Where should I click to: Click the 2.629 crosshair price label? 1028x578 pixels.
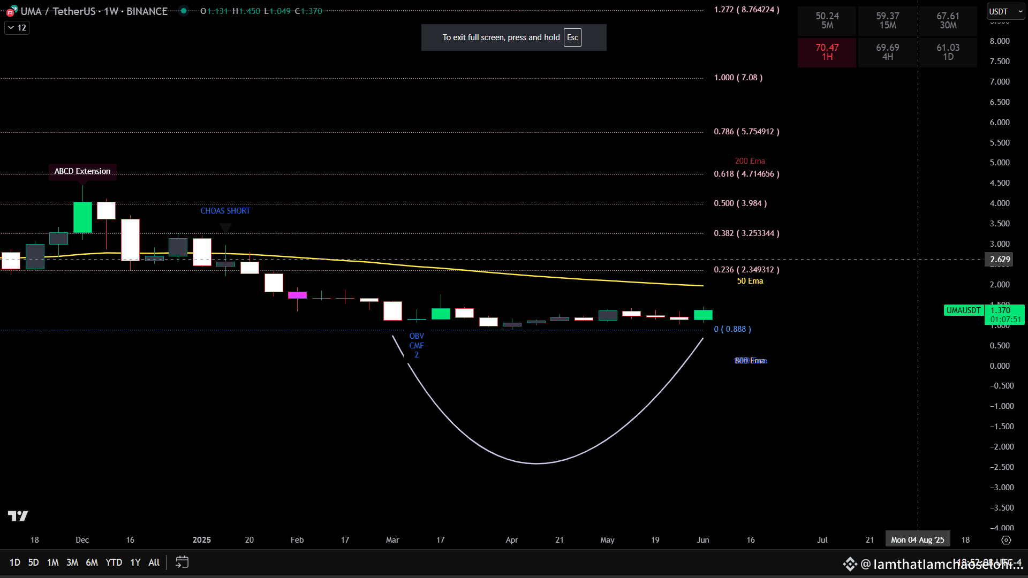1000,260
